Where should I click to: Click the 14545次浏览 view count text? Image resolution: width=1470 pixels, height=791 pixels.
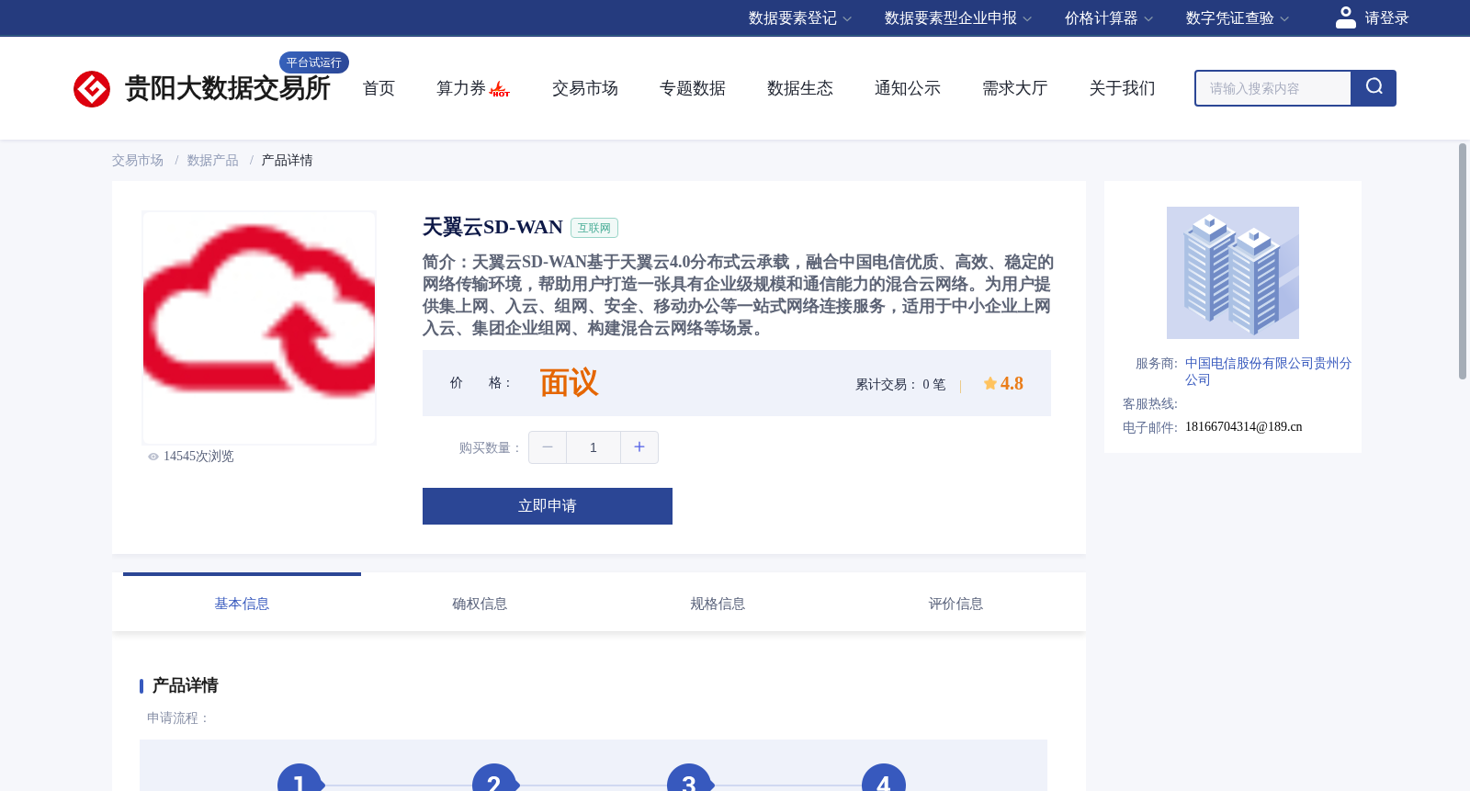click(x=198, y=457)
